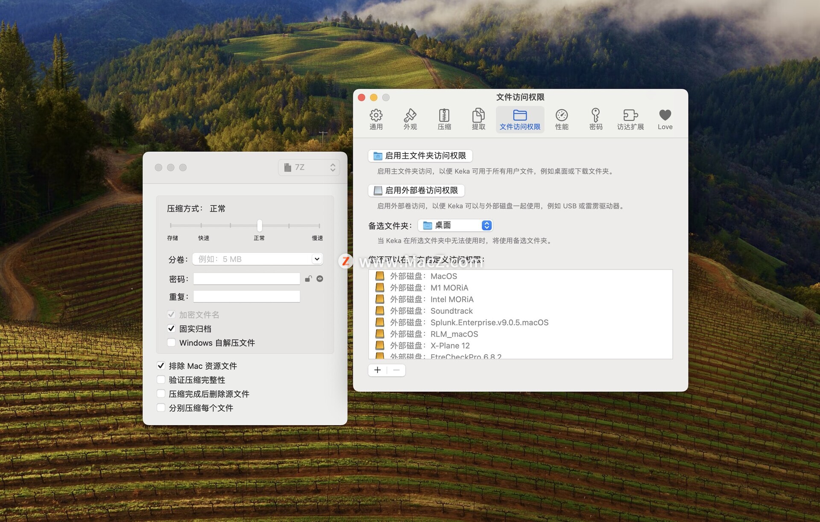The height and width of the screenshot is (522, 820).
Task: Open the 通用 general preferences tab
Action: pos(376,120)
